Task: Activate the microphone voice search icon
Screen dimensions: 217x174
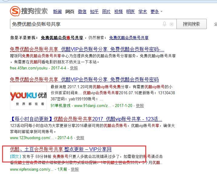Action: (164, 24)
